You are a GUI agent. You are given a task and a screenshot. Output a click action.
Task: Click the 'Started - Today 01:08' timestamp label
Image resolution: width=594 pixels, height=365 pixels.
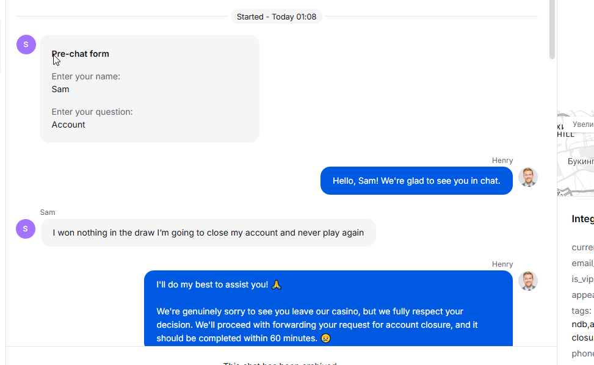pos(277,16)
